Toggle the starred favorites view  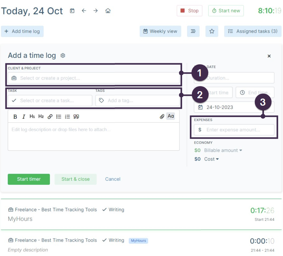[x=212, y=31]
